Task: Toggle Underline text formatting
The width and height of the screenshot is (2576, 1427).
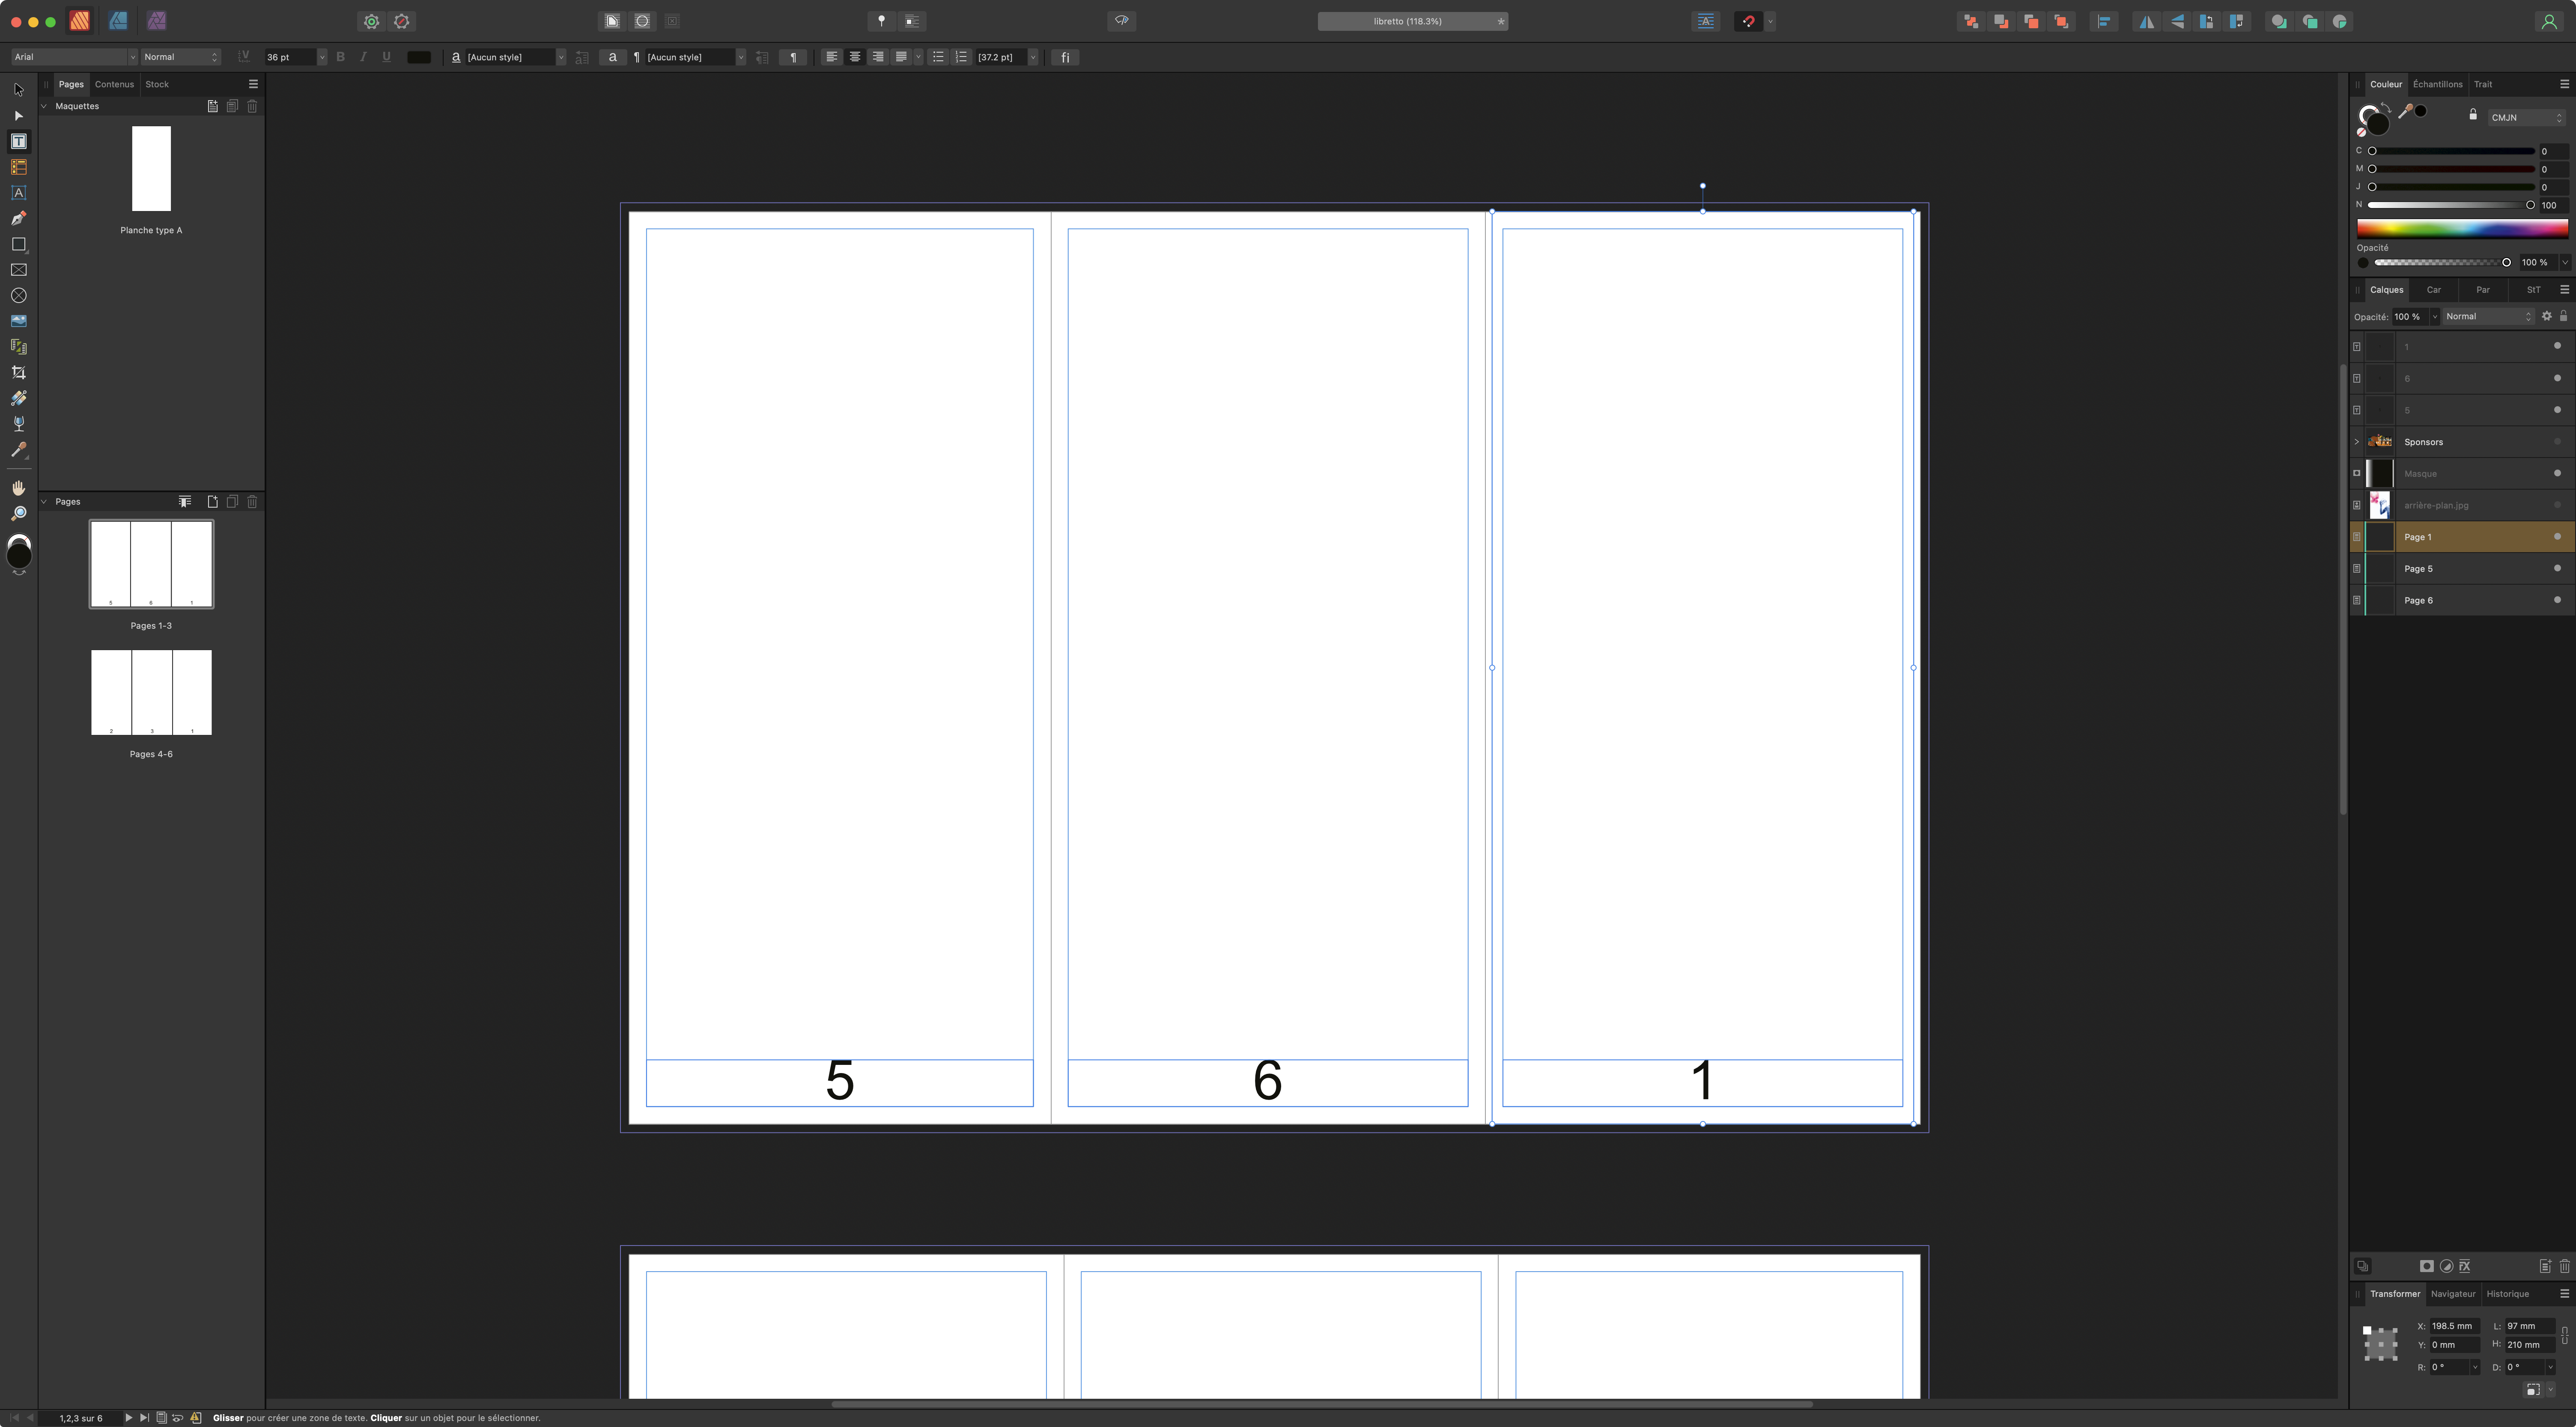Action: 387,57
